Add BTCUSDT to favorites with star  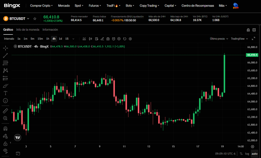coord(35,19)
